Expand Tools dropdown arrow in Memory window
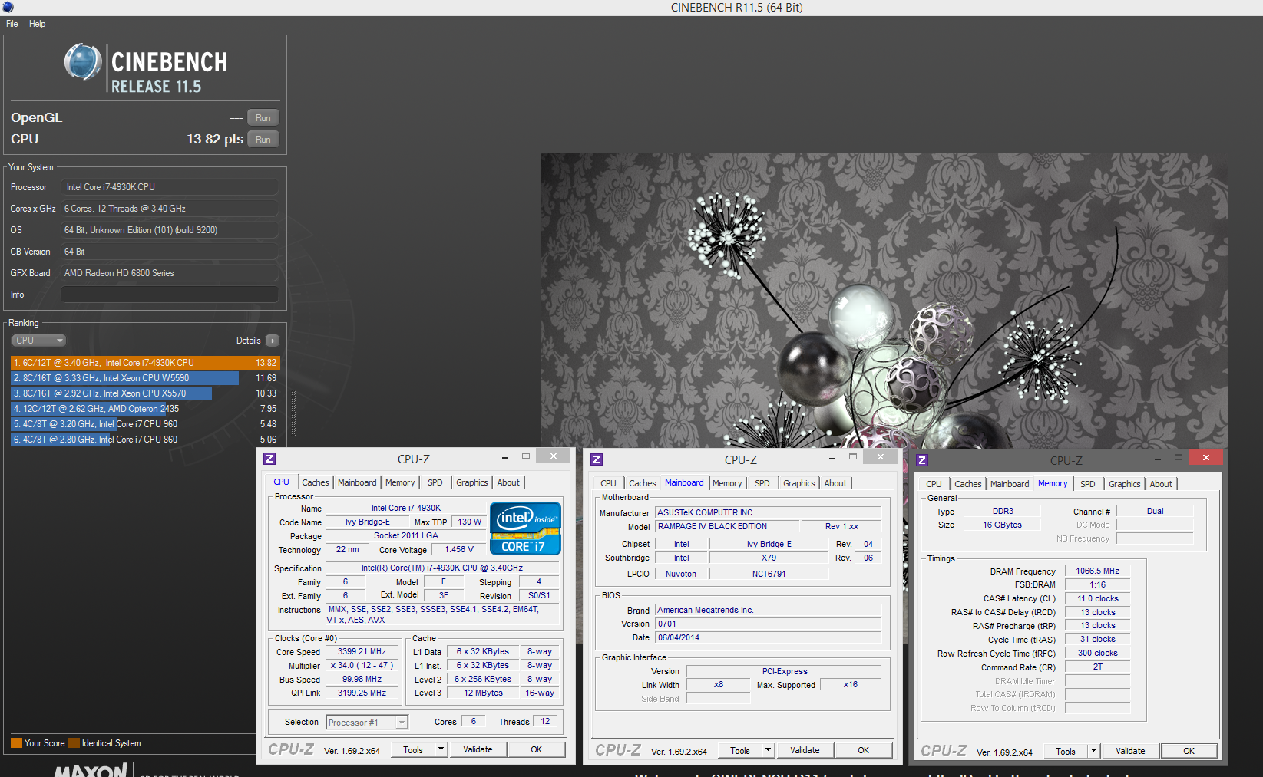 pos(1093,751)
